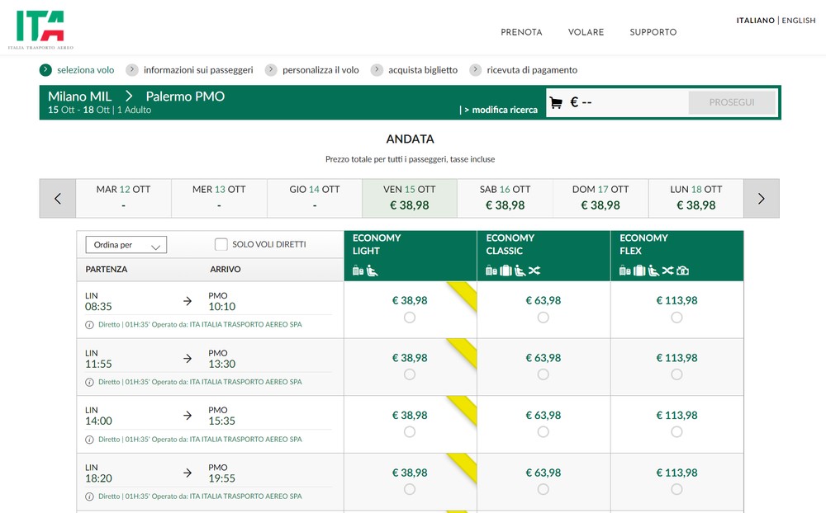826x513 pixels.
Task: Click the ITA airline logo
Action: click(x=40, y=30)
